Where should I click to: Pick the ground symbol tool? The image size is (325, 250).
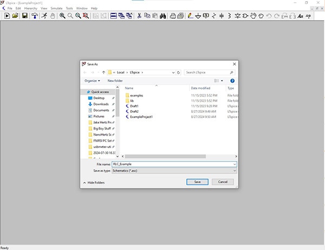(x=198, y=16)
